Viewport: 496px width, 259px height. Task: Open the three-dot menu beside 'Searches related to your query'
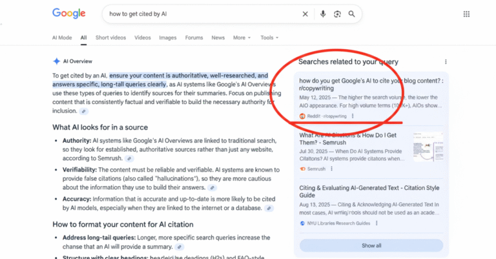coord(446,61)
